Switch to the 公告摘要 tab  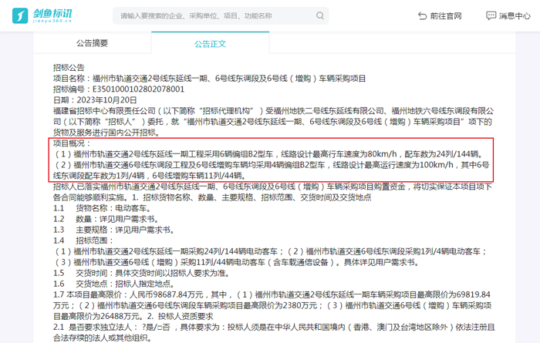(92, 43)
